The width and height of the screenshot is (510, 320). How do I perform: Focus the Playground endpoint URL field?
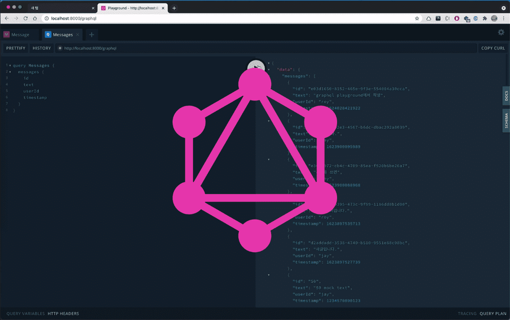266,48
